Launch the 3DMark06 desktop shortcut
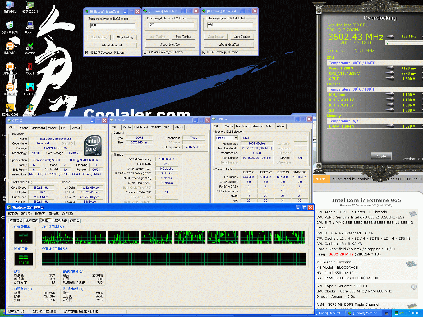This screenshot has height=317, width=423. click(10, 89)
